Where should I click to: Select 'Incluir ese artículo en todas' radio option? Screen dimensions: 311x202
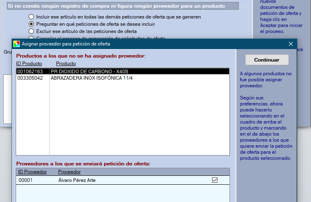click(31, 17)
